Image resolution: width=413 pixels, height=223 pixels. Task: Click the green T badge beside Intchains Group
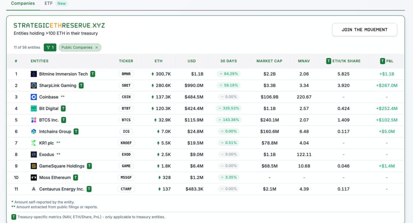point(76,131)
